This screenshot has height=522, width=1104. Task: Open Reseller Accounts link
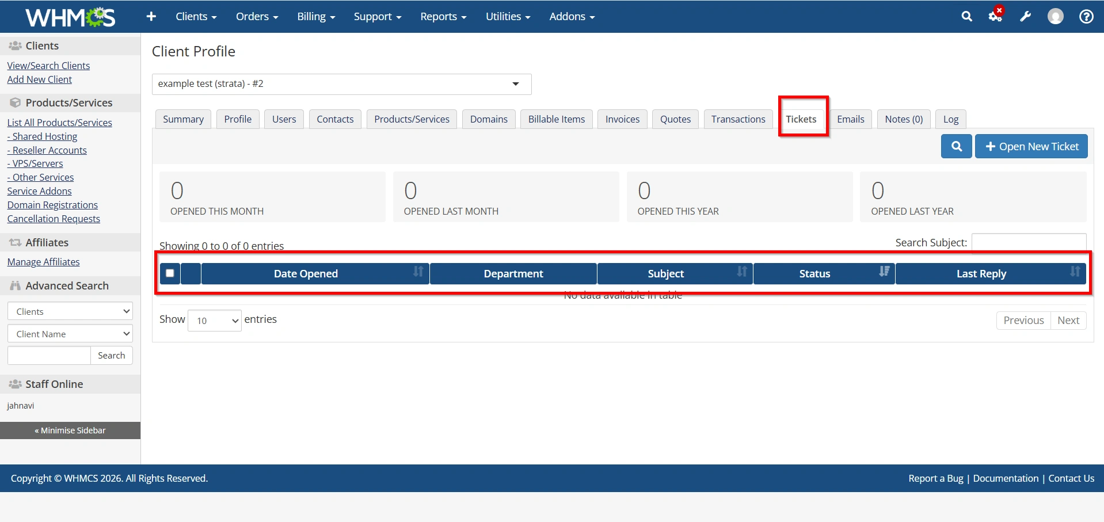47,150
